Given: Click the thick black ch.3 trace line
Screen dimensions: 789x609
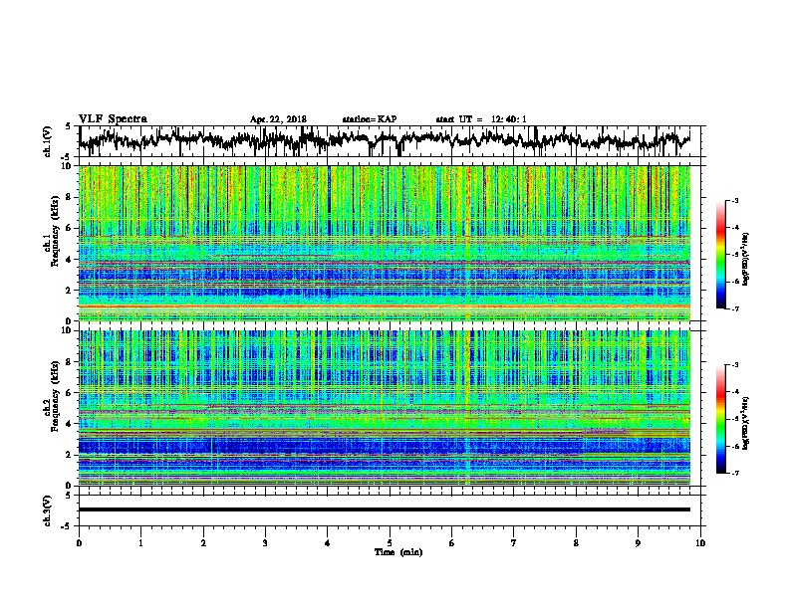Looking at the screenshot, I should click(385, 509).
